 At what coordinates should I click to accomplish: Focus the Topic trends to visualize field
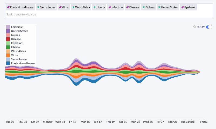coord(109,15)
